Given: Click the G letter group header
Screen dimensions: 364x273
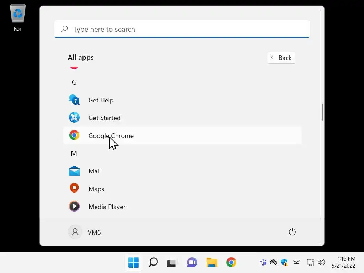Looking at the screenshot, I should click(74, 82).
